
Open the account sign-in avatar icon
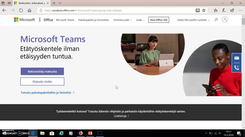click(225, 19)
